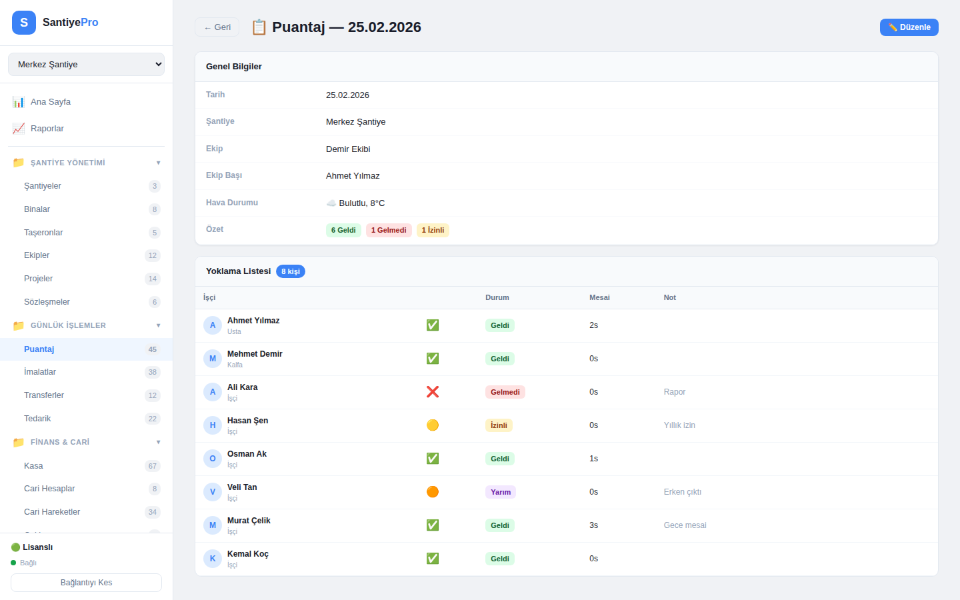This screenshot has height=600, width=960.
Task: Click Kemal Koç's avatar icon
Action: coord(213,559)
